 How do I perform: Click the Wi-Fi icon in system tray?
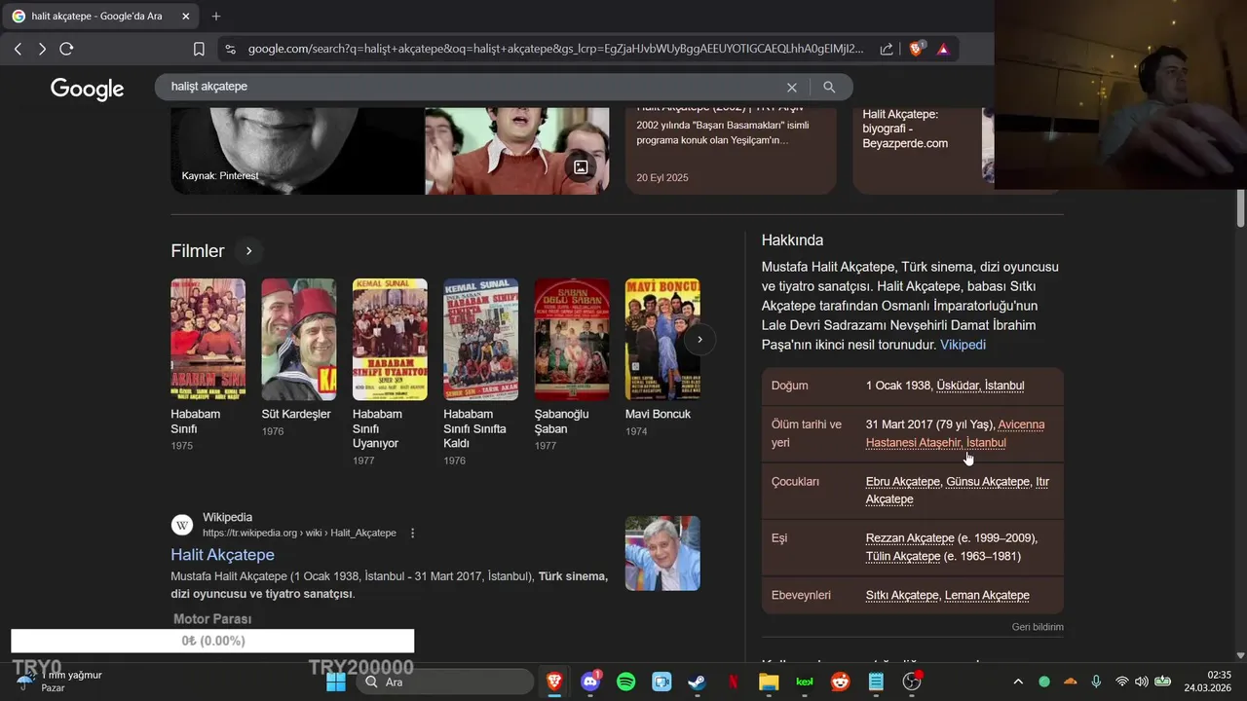(1122, 682)
